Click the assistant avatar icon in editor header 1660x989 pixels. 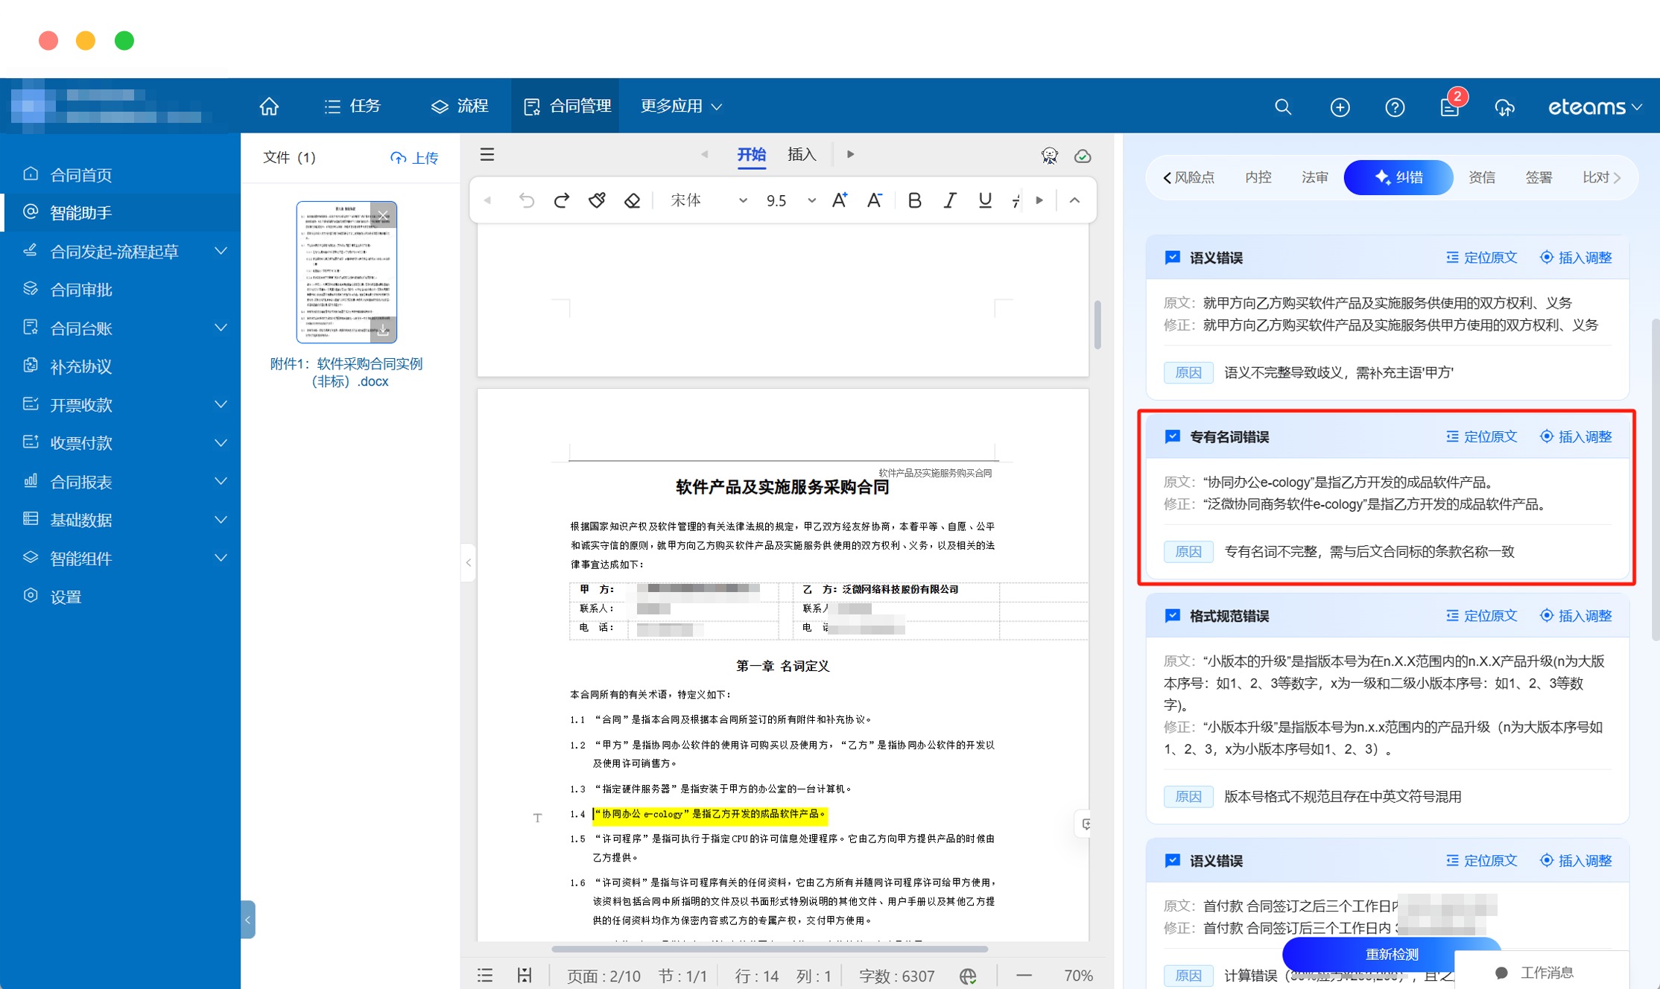1050,155
